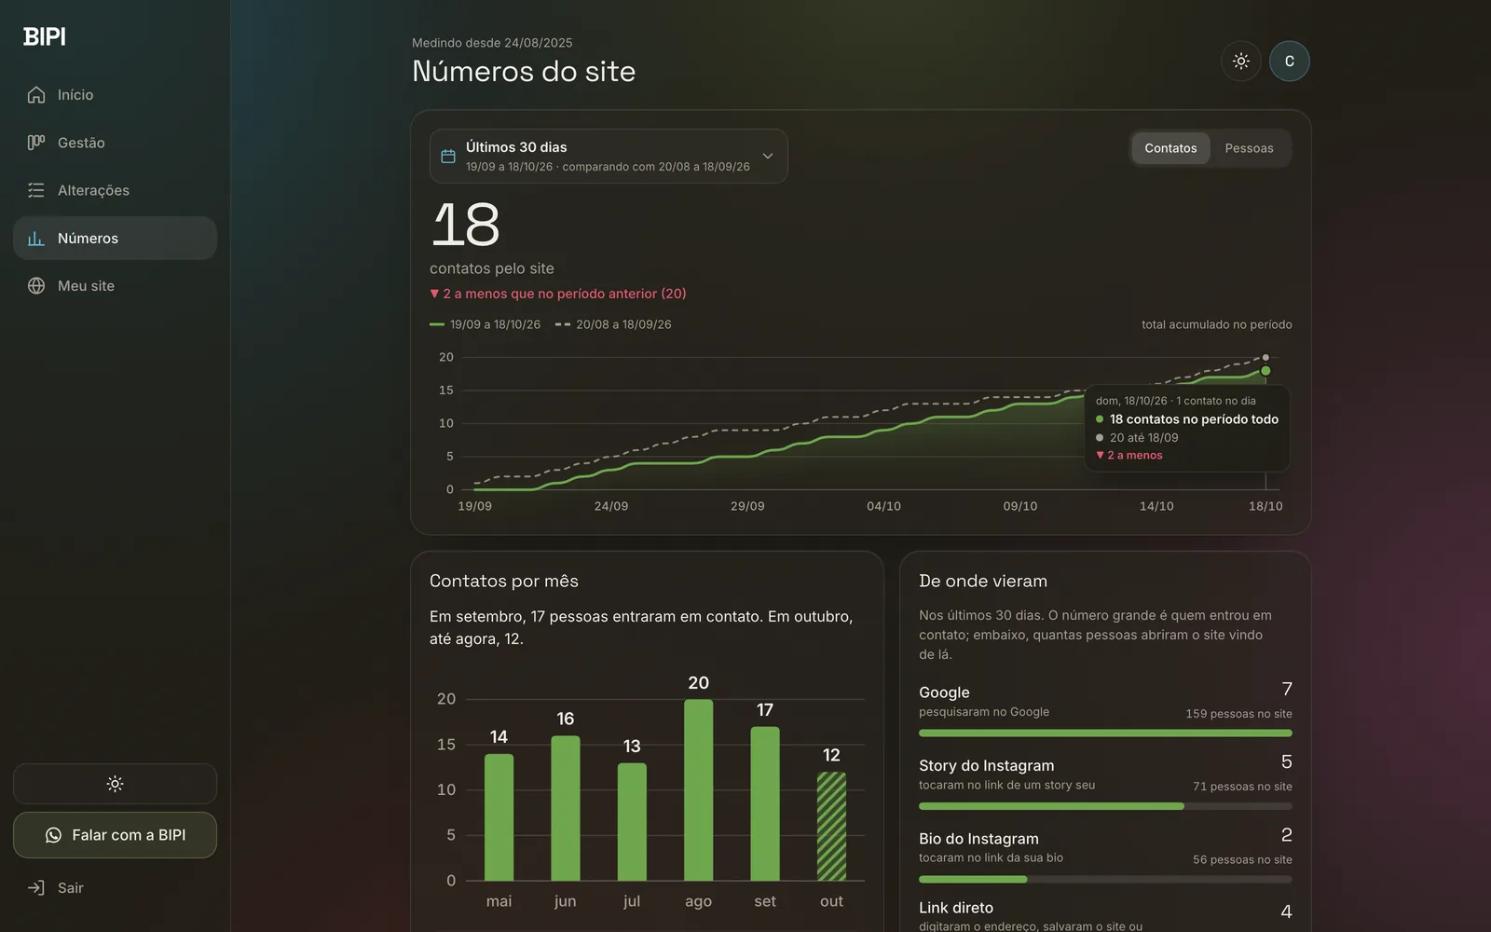Go to Gestão in sidebar
Image resolution: width=1491 pixels, height=932 pixels.
coord(81,143)
